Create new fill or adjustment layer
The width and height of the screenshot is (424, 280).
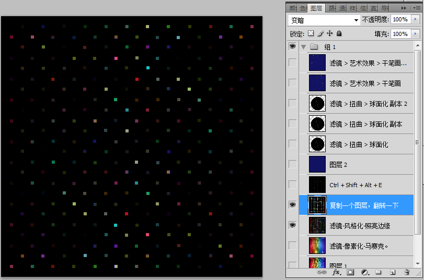364,272
